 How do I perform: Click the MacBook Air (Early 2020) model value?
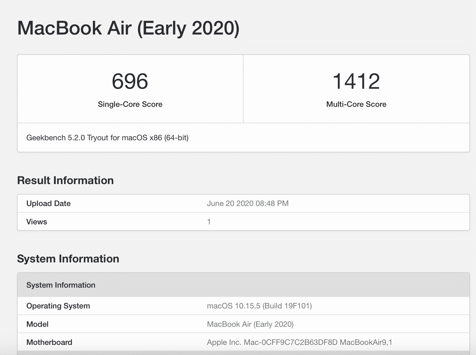(x=250, y=324)
